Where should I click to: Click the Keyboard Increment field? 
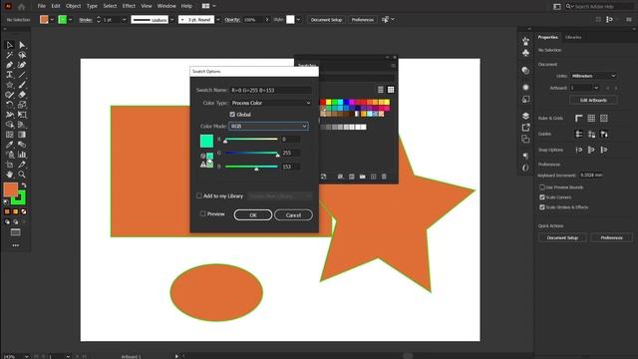[591, 176]
